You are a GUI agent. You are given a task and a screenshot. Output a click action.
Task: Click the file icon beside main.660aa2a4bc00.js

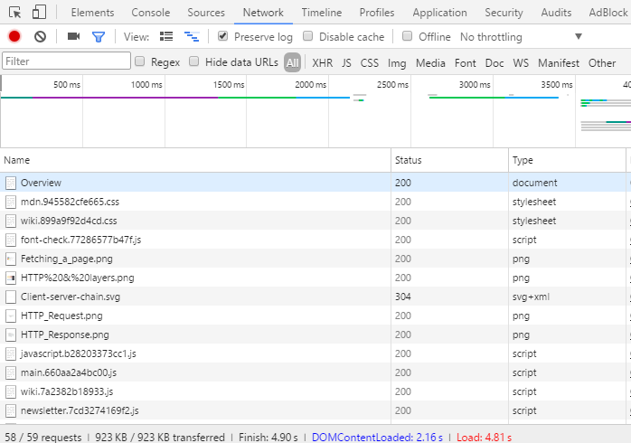coord(11,372)
